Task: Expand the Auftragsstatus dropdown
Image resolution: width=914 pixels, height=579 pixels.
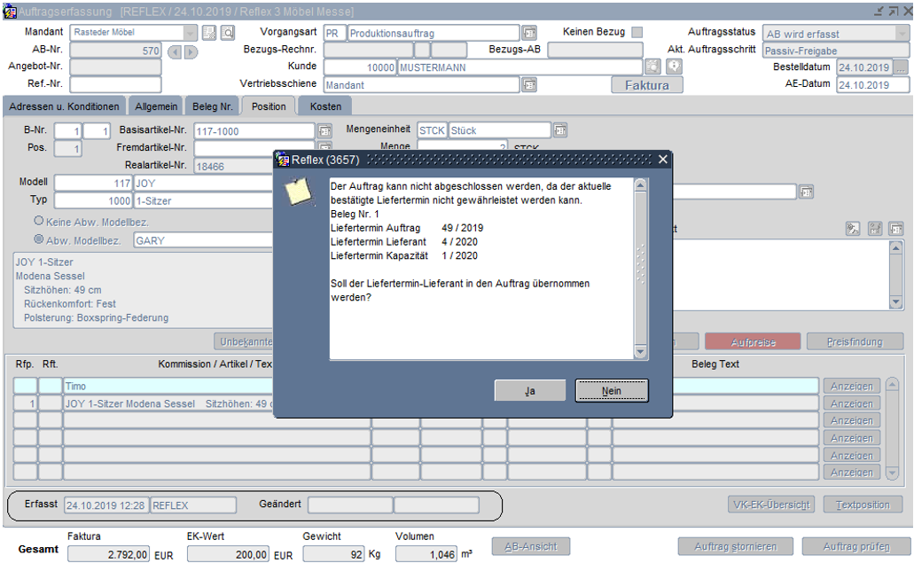Action: (902, 34)
